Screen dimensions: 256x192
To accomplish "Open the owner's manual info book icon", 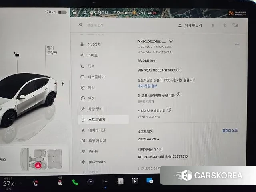I will [x=120, y=181].
